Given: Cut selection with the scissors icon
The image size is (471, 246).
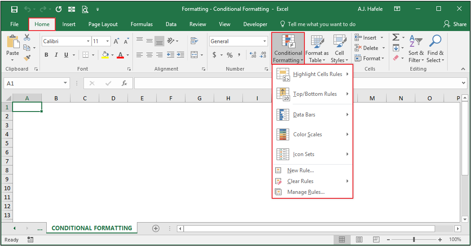Looking at the screenshot, I should point(27,37).
